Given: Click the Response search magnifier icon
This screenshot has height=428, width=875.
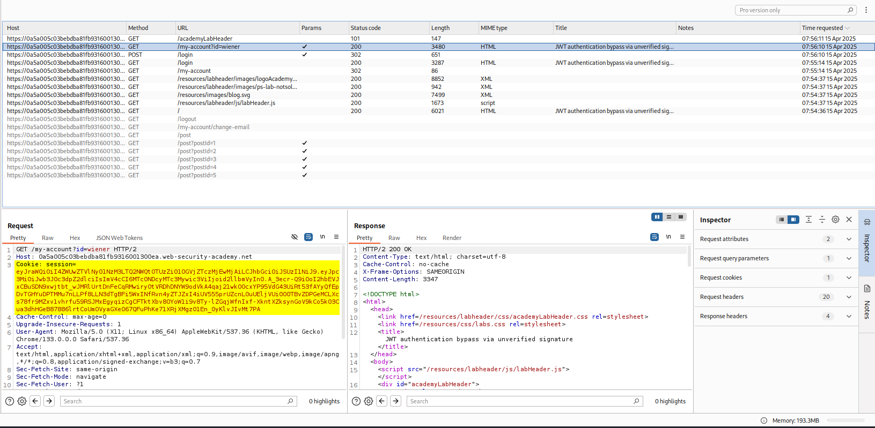Looking at the screenshot, I should pyautogui.click(x=636, y=401).
